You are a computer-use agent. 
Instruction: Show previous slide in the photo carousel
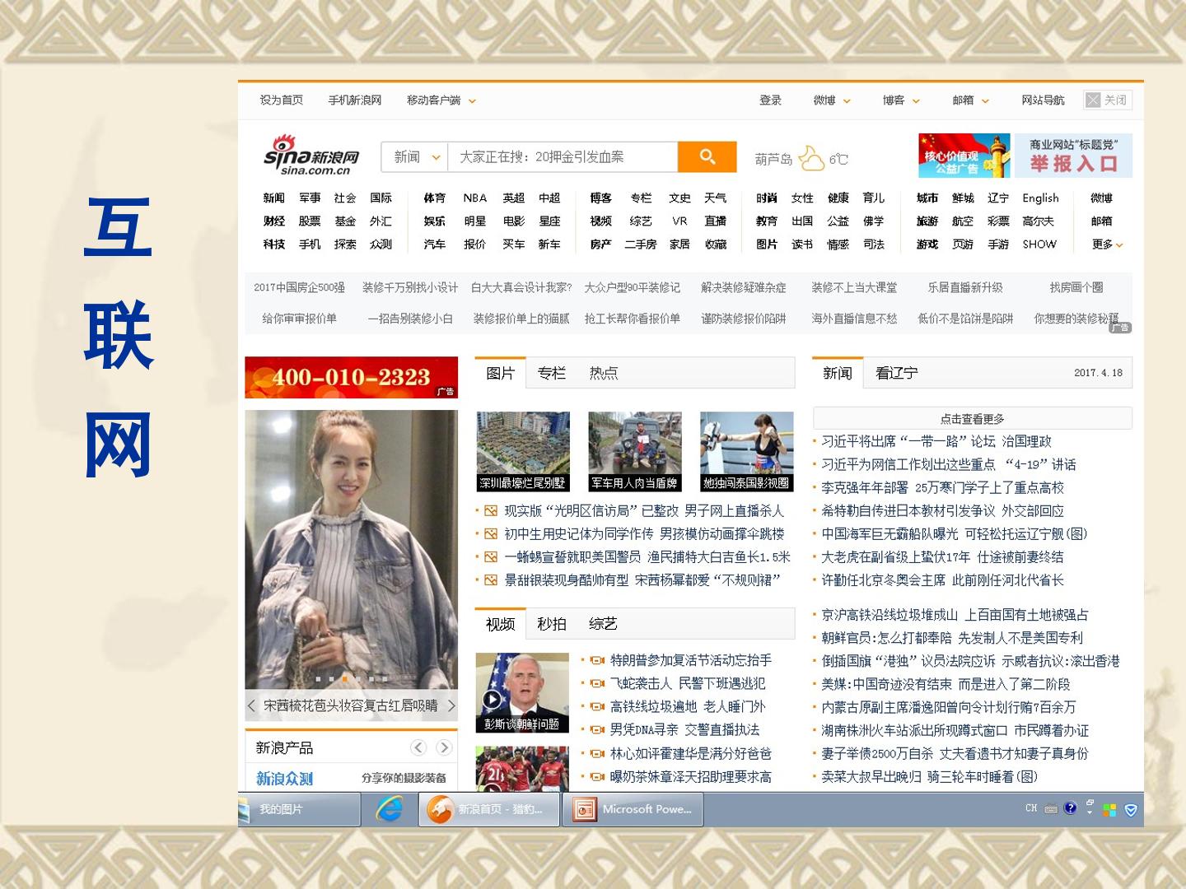point(251,705)
